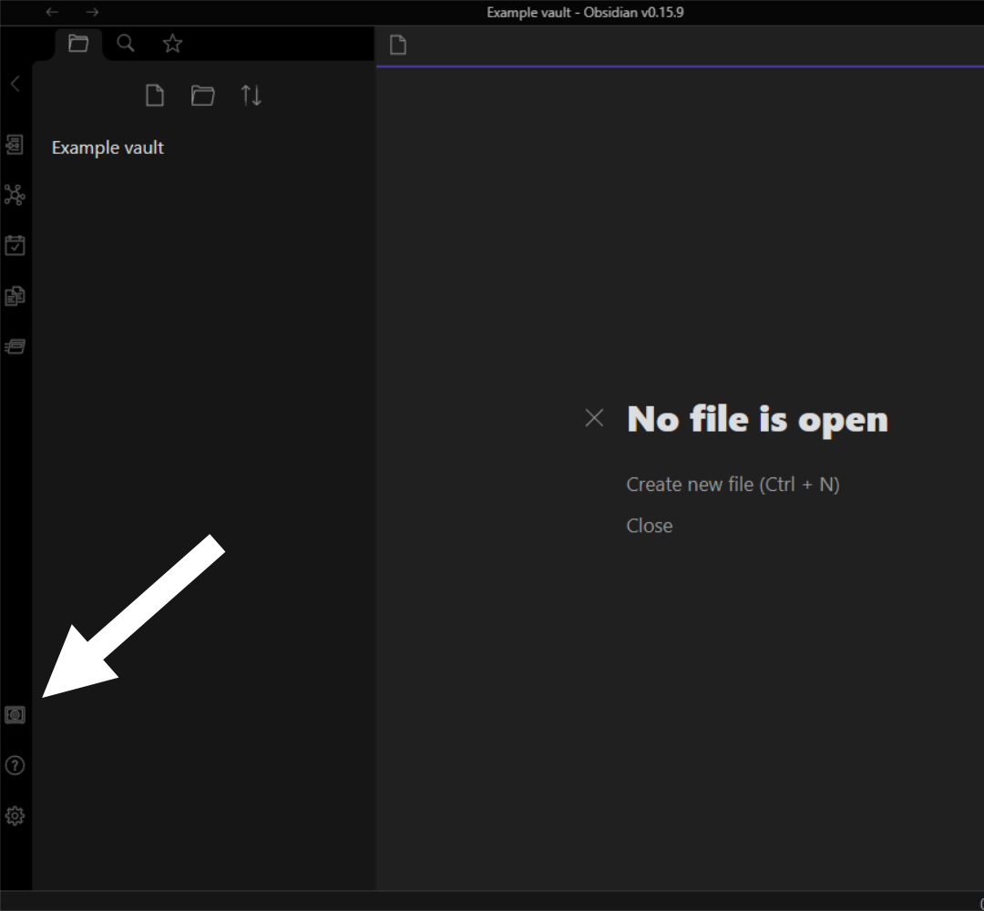This screenshot has height=911, width=984.
Task: Select the Example vault title
Action: [108, 148]
